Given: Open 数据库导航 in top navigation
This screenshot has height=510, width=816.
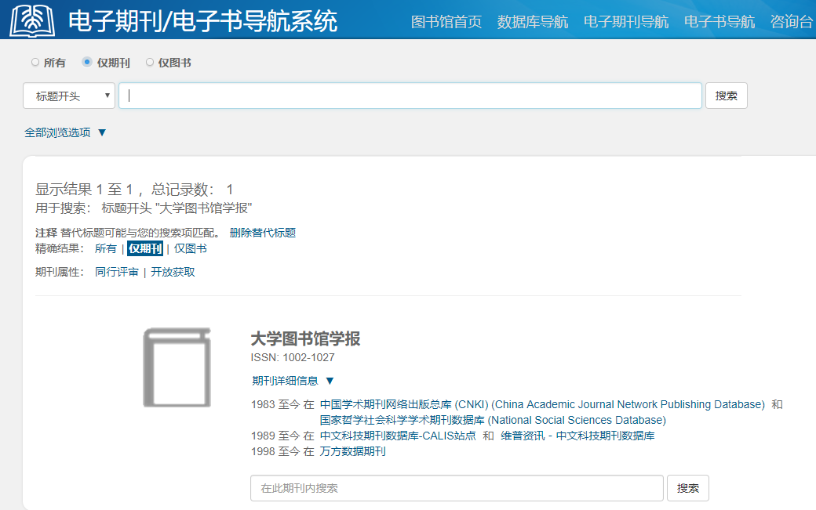Looking at the screenshot, I should pos(533,22).
